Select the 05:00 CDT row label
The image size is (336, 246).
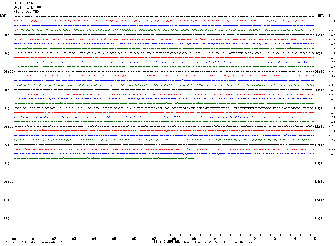click(9, 108)
